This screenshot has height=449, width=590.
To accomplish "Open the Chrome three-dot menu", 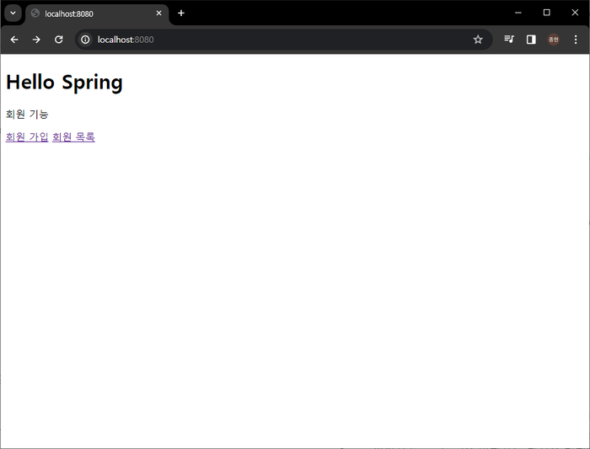I will pyautogui.click(x=576, y=40).
